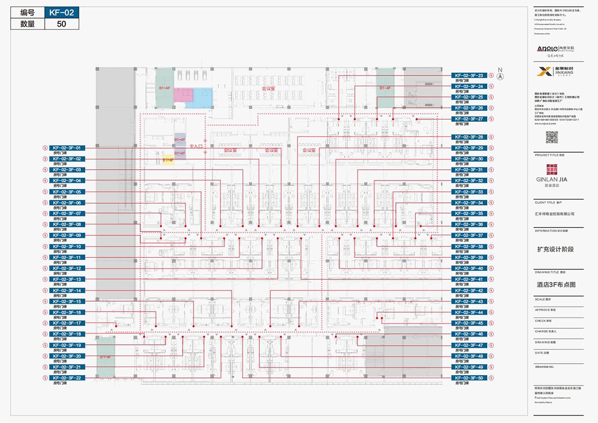The height and width of the screenshot is (423, 598).
Task: Click the circle symbol beside KF-02-3F-01
Action: 46,148
